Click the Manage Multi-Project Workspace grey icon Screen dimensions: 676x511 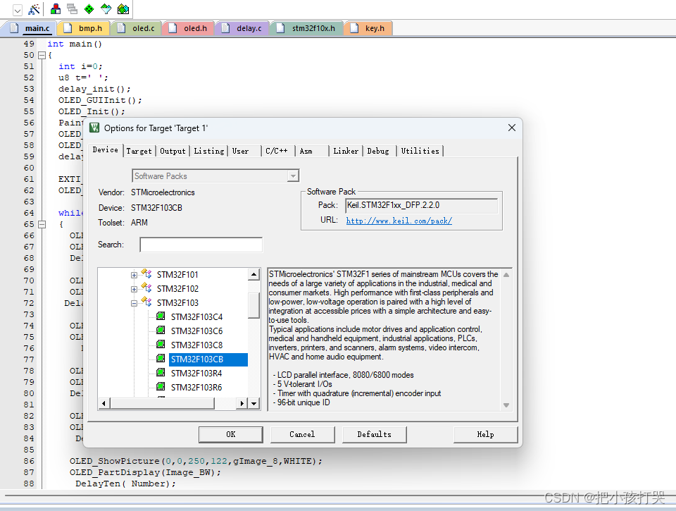click(72, 9)
